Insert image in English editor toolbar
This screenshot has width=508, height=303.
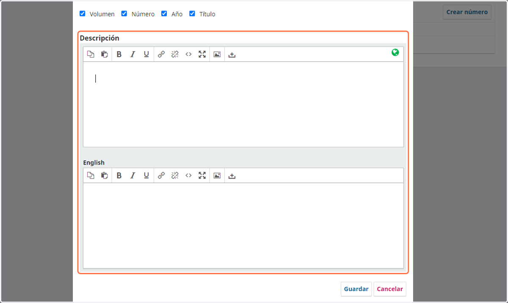(x=217, y=175)
